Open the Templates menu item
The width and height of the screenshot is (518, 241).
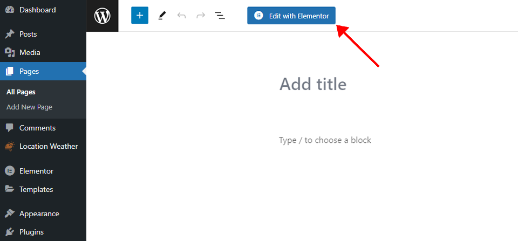click(x=36, y=189)
